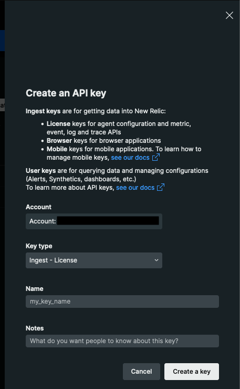The image size is (240, 389).
Task: Focus the Name input field
Action: 122,302
